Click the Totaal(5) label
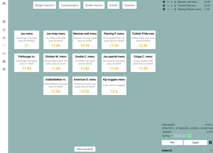This screenshot has width=213, height=153. point(167,132)
